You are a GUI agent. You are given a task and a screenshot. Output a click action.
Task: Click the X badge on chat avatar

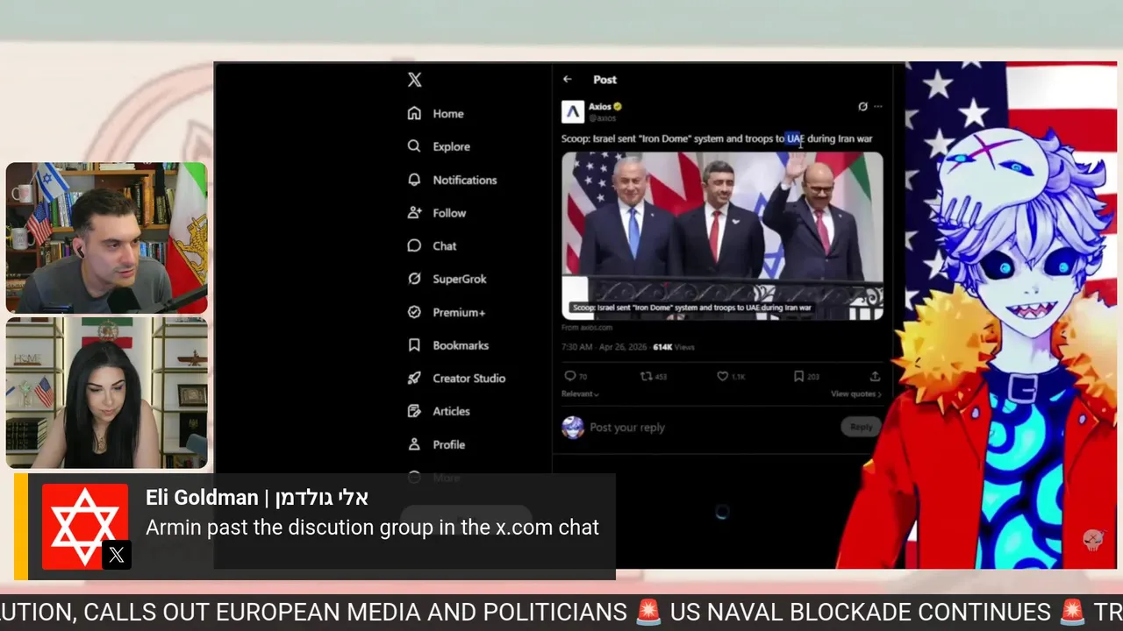click(117, 556)
